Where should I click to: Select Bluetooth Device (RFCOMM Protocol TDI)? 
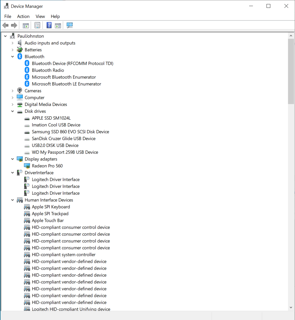tap(73, 63)
